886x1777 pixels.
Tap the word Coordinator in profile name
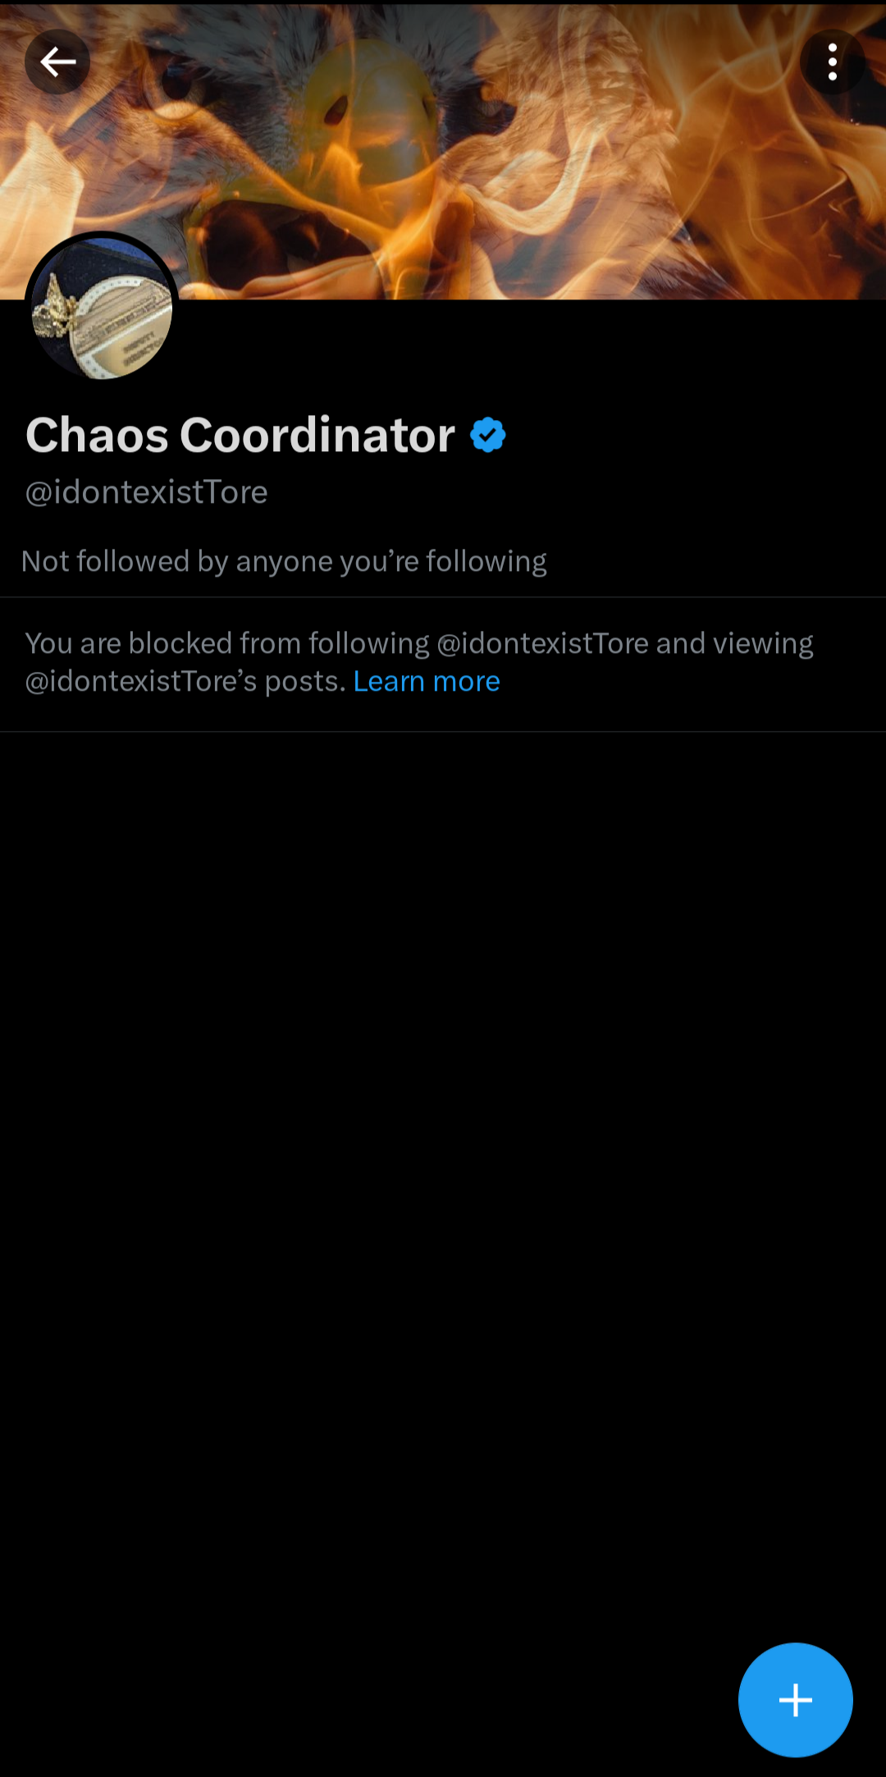coord(317,435)
